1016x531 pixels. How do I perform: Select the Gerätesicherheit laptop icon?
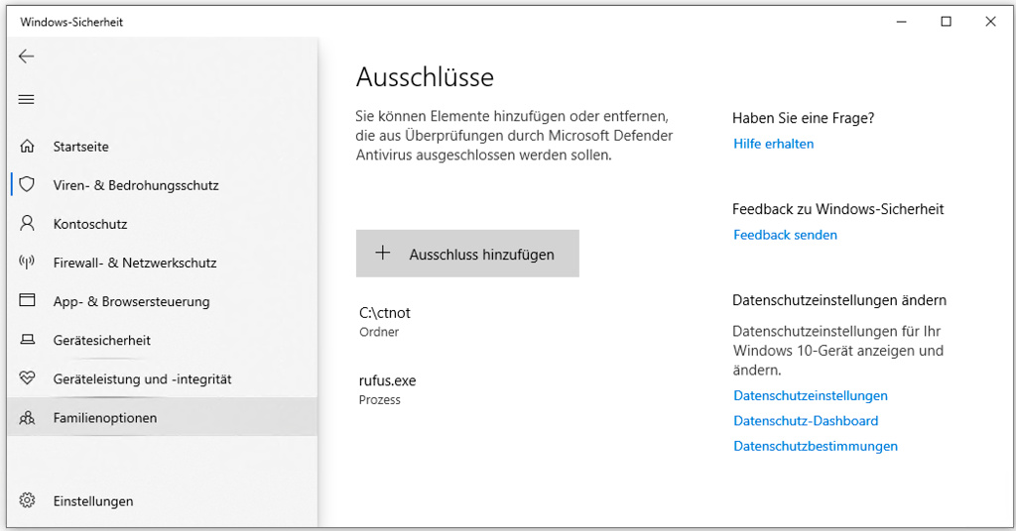(x=27, y=340)
